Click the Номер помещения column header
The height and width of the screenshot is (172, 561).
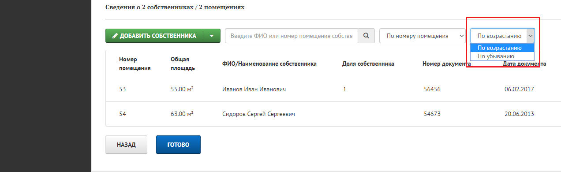[x=135, y=64]
